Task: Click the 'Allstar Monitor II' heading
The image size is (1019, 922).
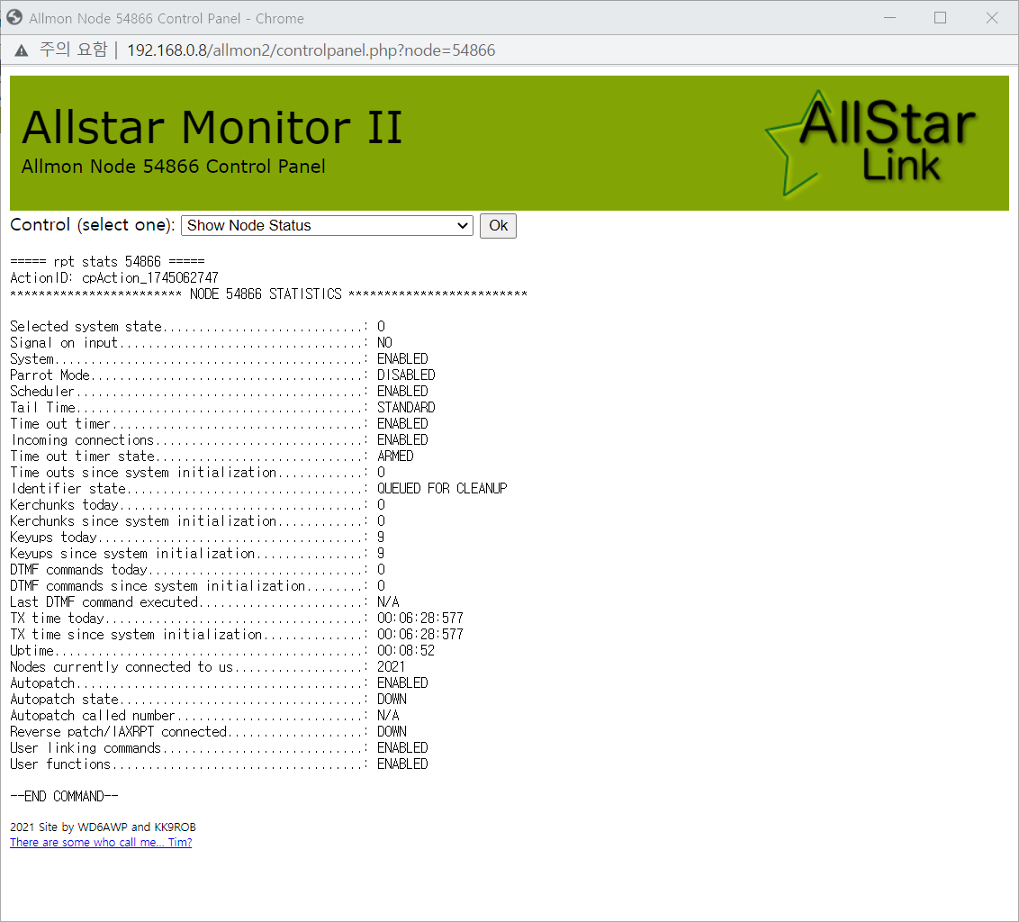Action: pyautogui.click(x=212, y=127)
